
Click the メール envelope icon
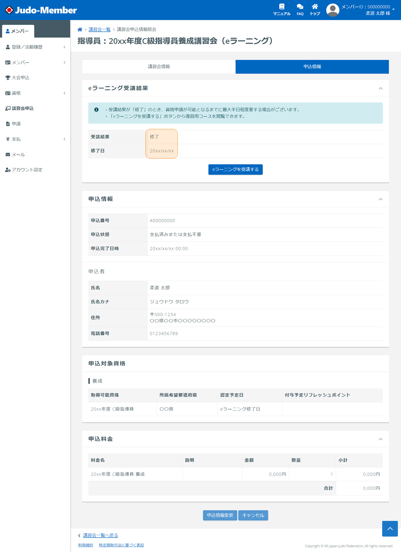pyautogui.click(x=8, y=154)
